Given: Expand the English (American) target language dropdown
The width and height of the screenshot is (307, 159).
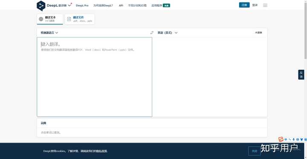Looking at the screenshot, I should 168,33.
